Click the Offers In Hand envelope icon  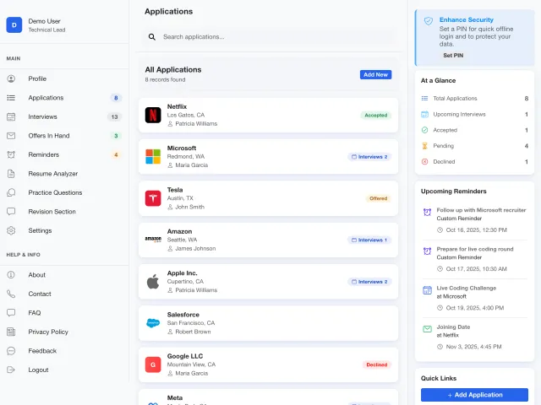point(11,136)
